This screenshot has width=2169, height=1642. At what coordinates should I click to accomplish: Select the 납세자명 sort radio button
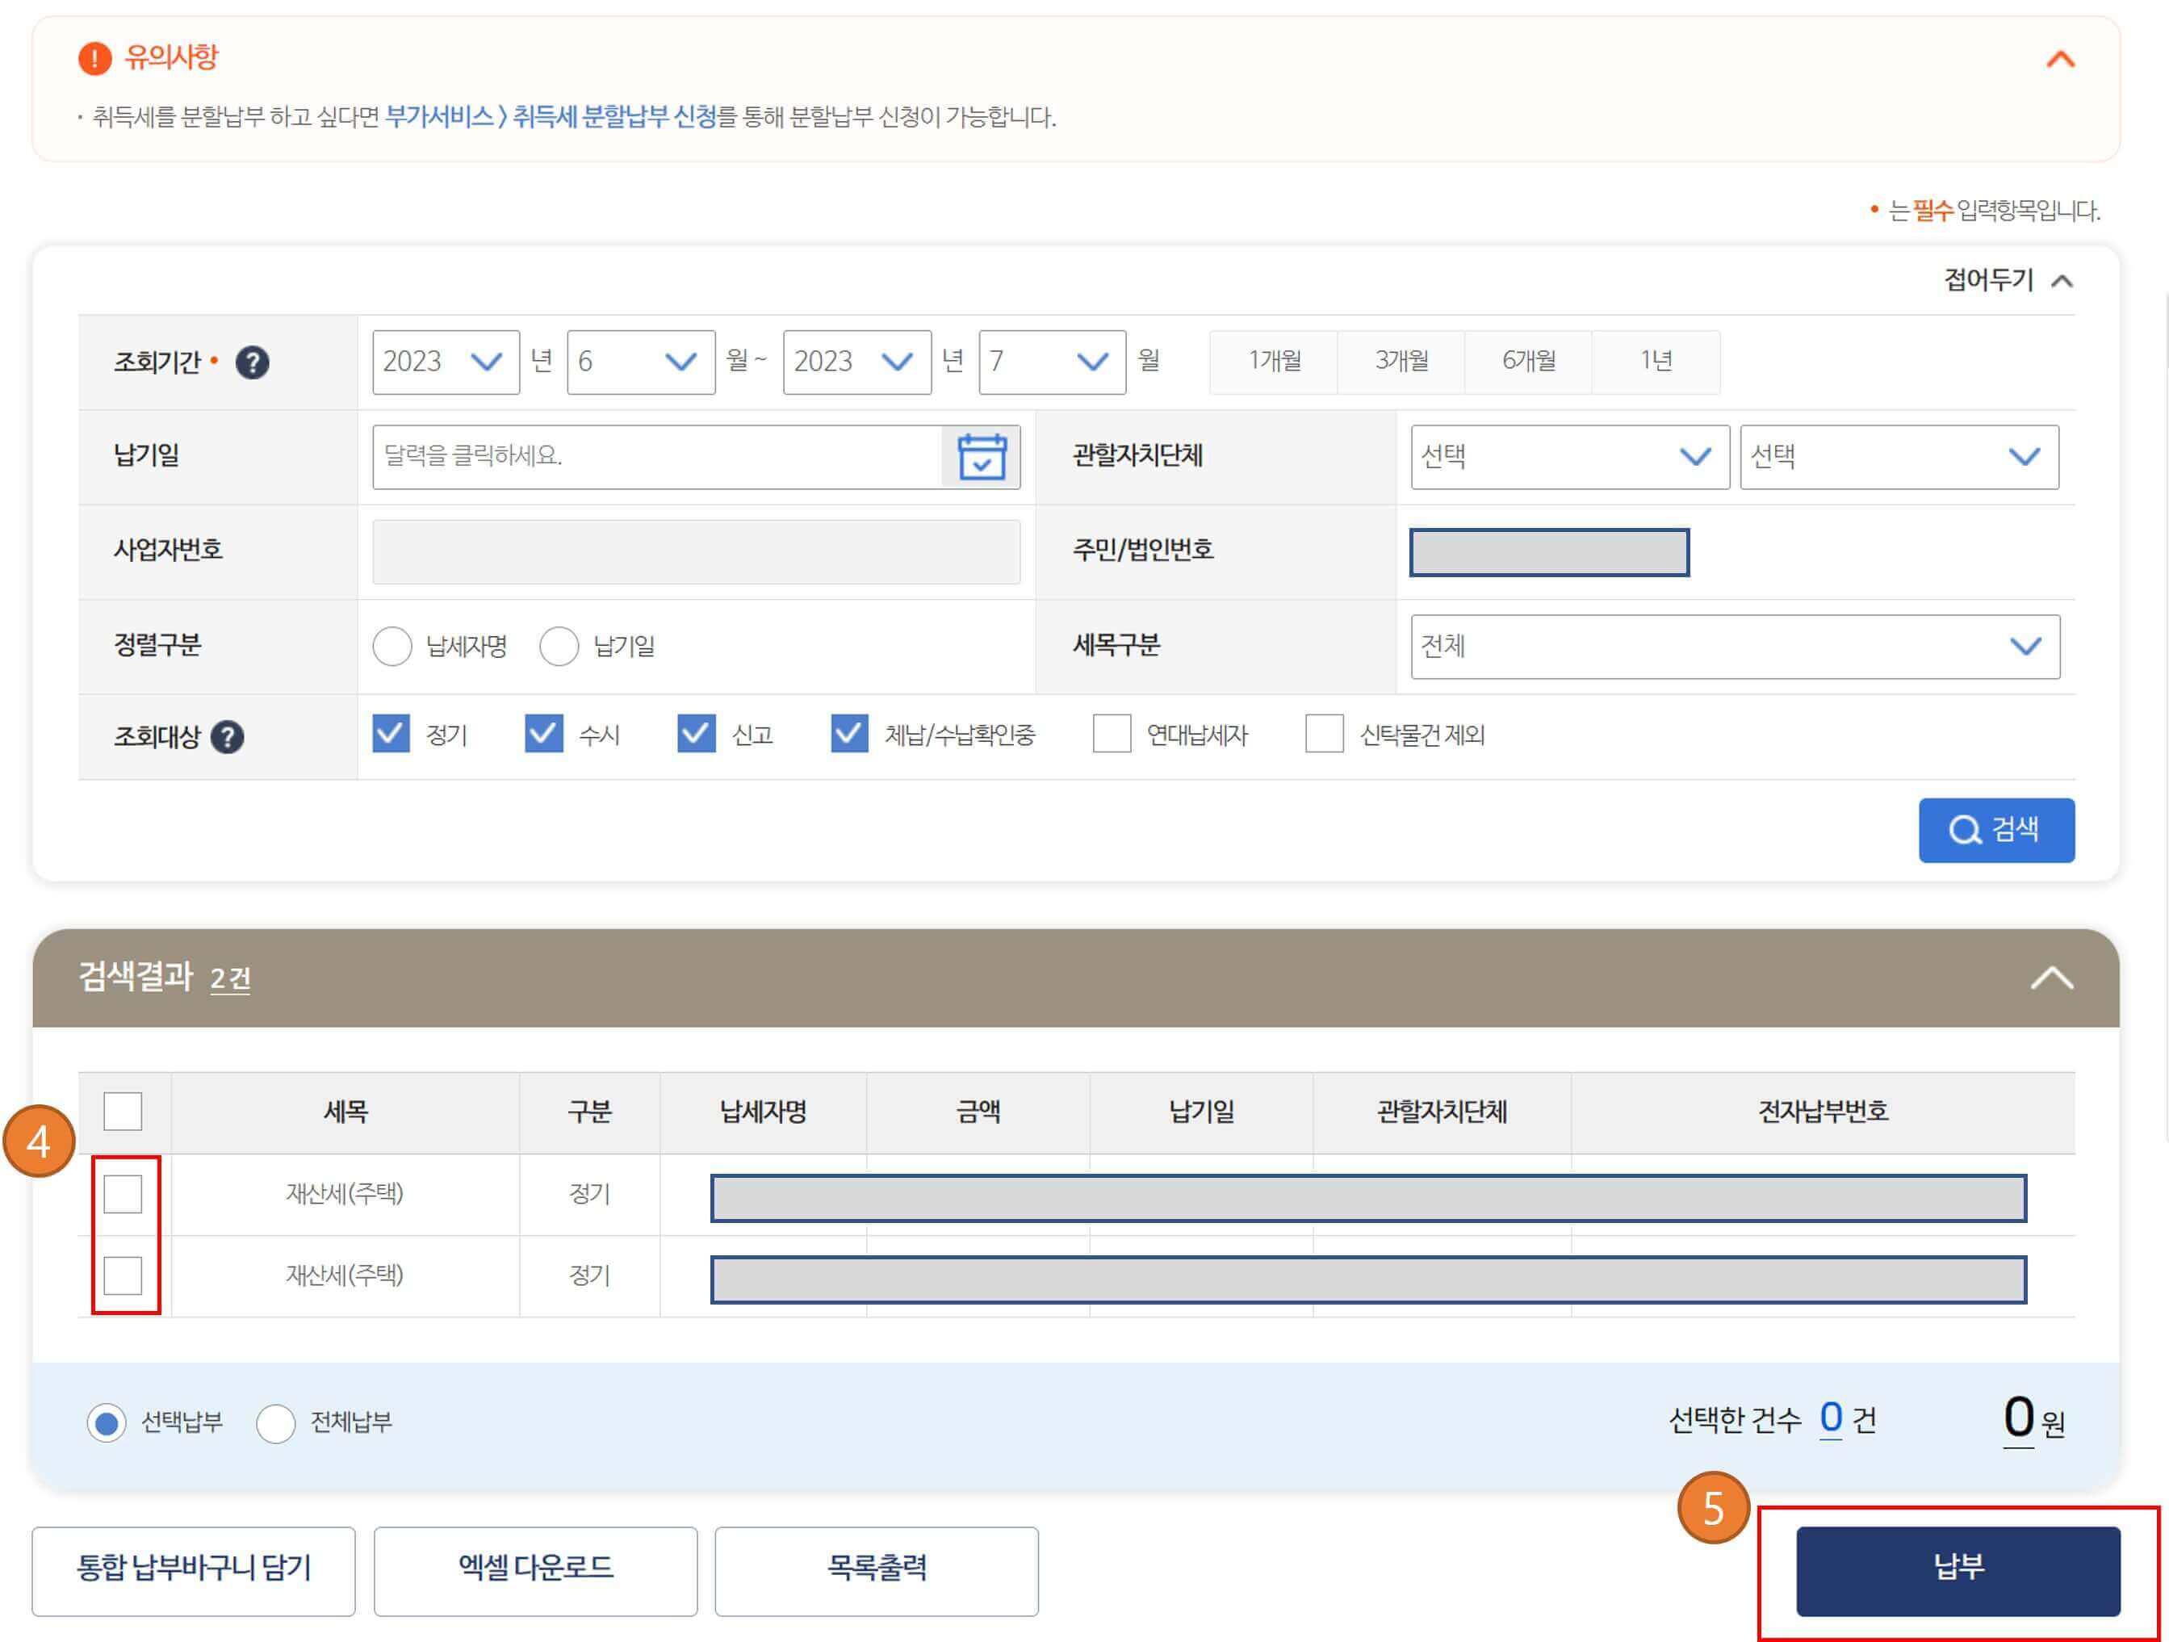coord(392,647)
